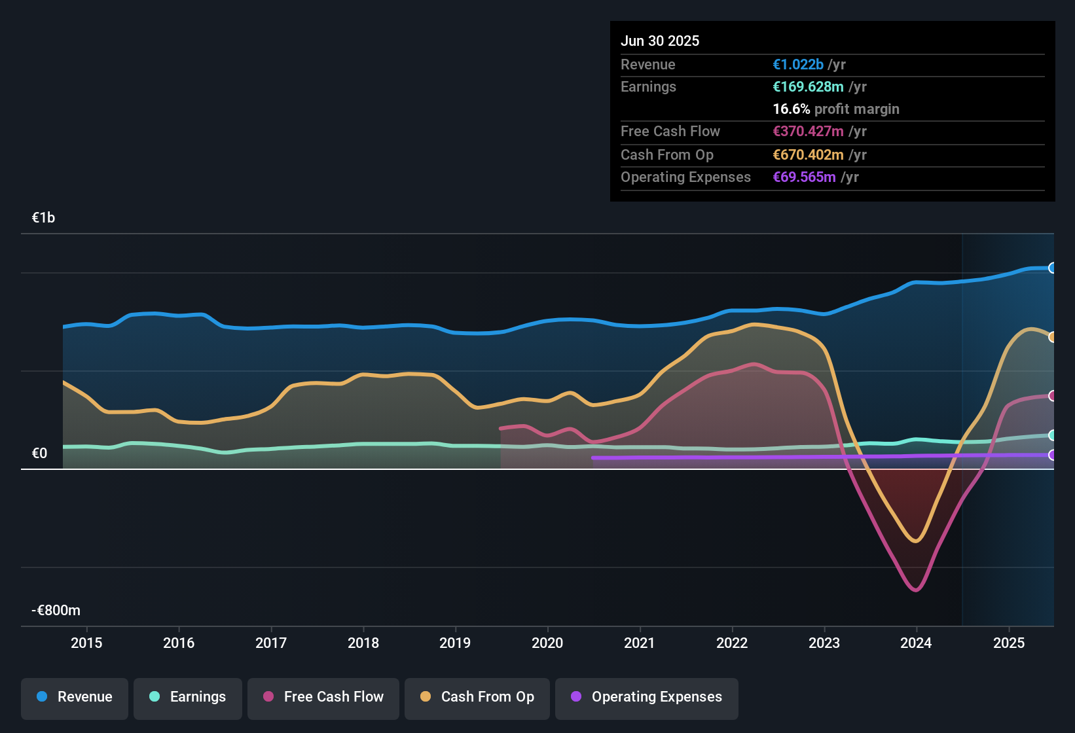The image size is (1075, 733).
Task: Click the 16.6% profit margin text
Action: (790, 109)
